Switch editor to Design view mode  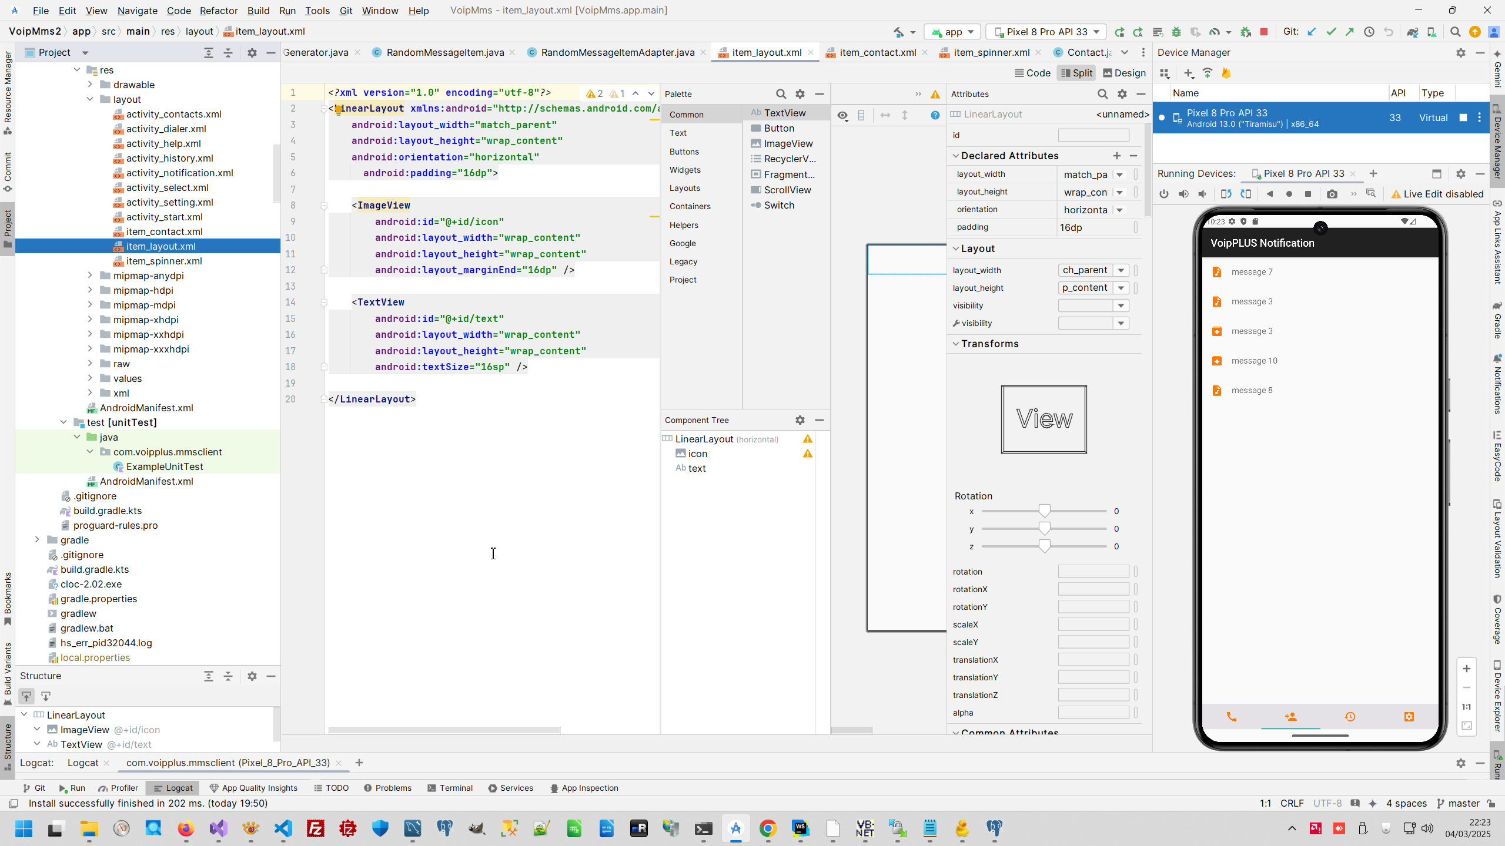tap(1124, 73)
